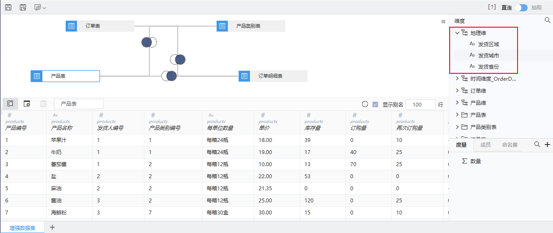This screenshot has width=553, height=233.
Task: Expand the 产品表 folder in dimensions
Action: pos(457,115)
